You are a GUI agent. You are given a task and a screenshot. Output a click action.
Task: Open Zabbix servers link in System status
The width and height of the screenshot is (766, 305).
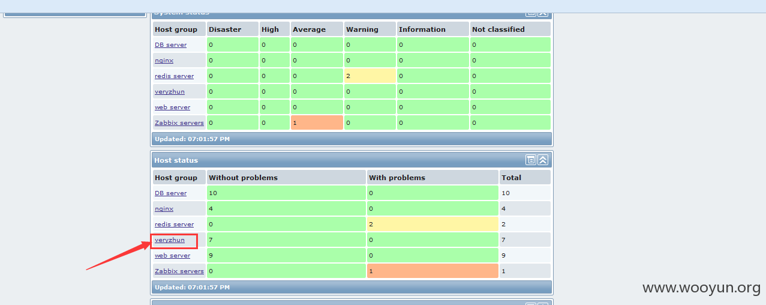coord(179,123)
